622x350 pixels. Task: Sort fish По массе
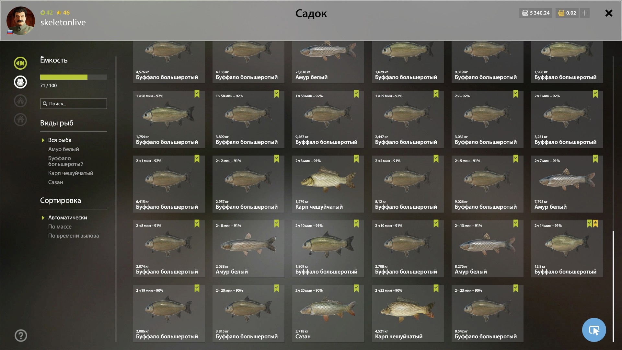click(x=60, y=227)
